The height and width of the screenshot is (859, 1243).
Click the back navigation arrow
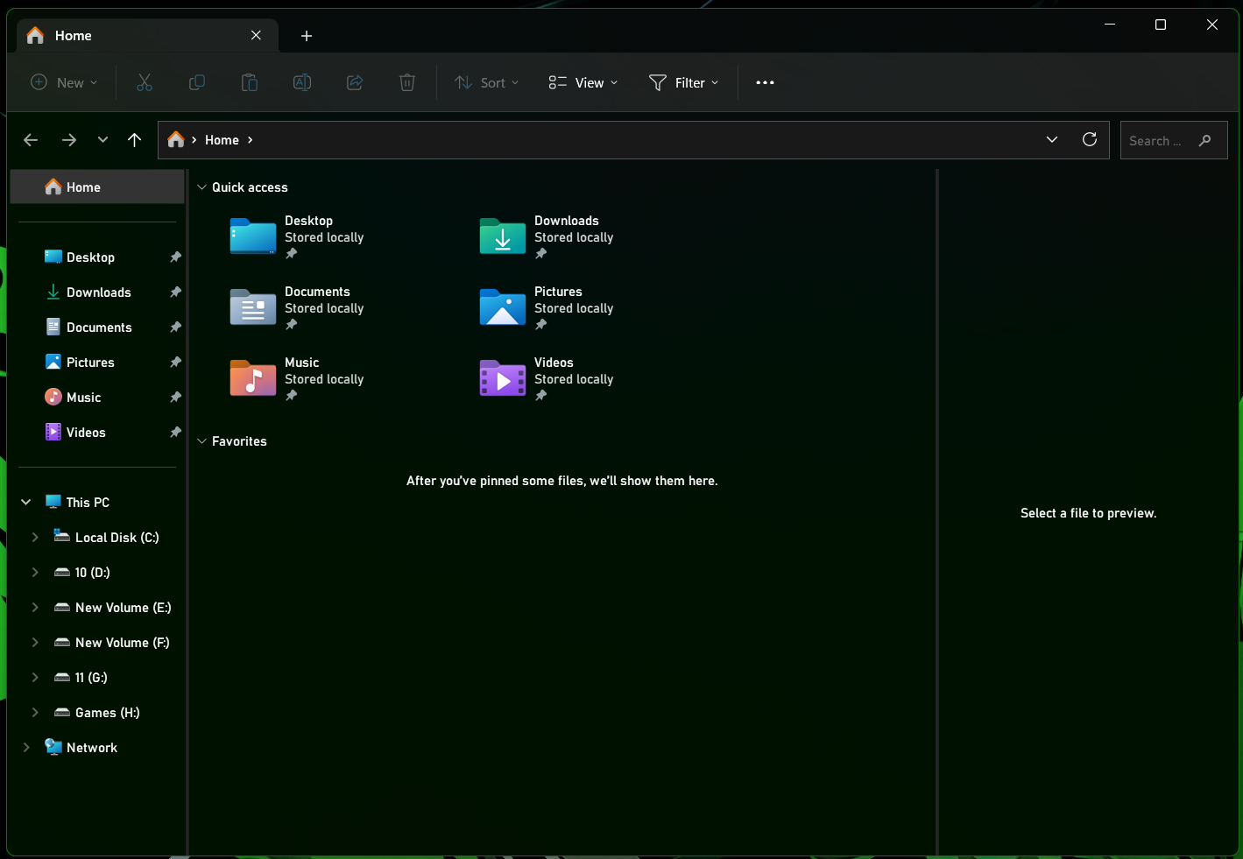pos(31,139)
